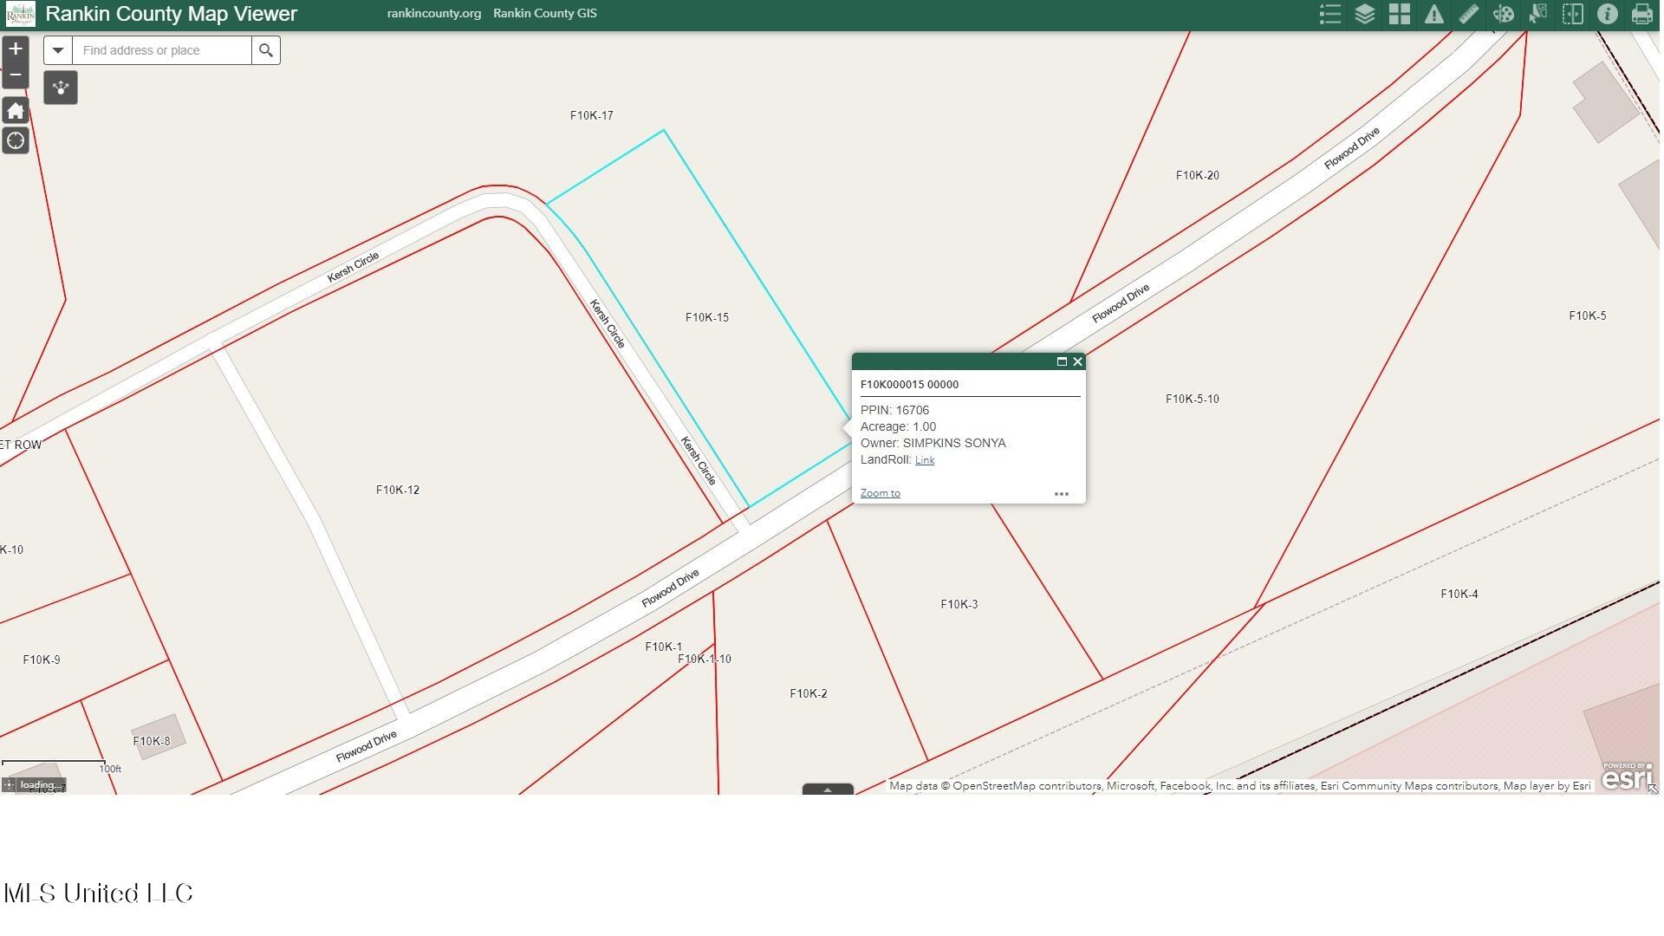This screenshot has height=936, width=1664.
Task: Open the Legend list widget
Action: click(1329, 15)
